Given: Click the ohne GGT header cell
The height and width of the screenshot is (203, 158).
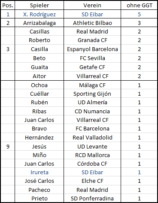Looking at the screenshot, I should (139, 6).
